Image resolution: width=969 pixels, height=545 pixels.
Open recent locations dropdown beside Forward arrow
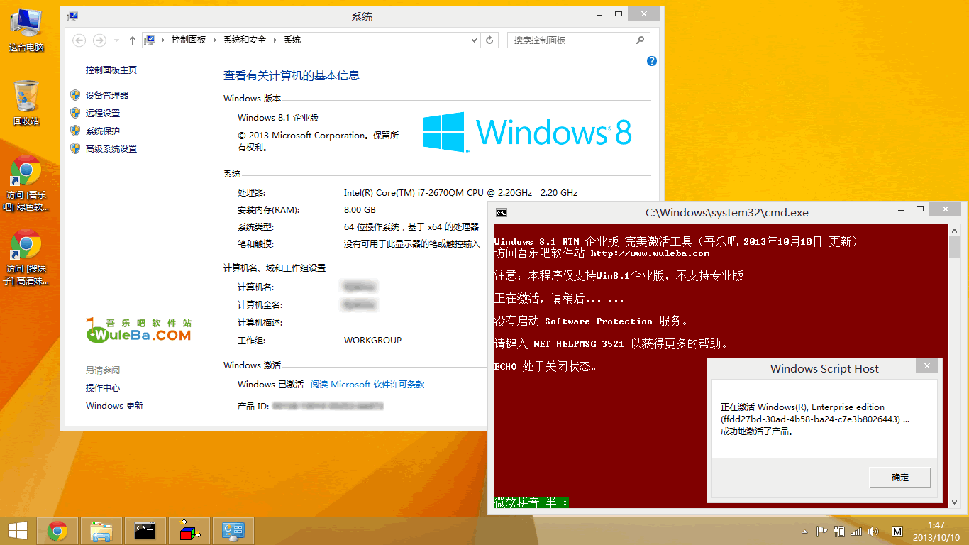coord(116,40)
